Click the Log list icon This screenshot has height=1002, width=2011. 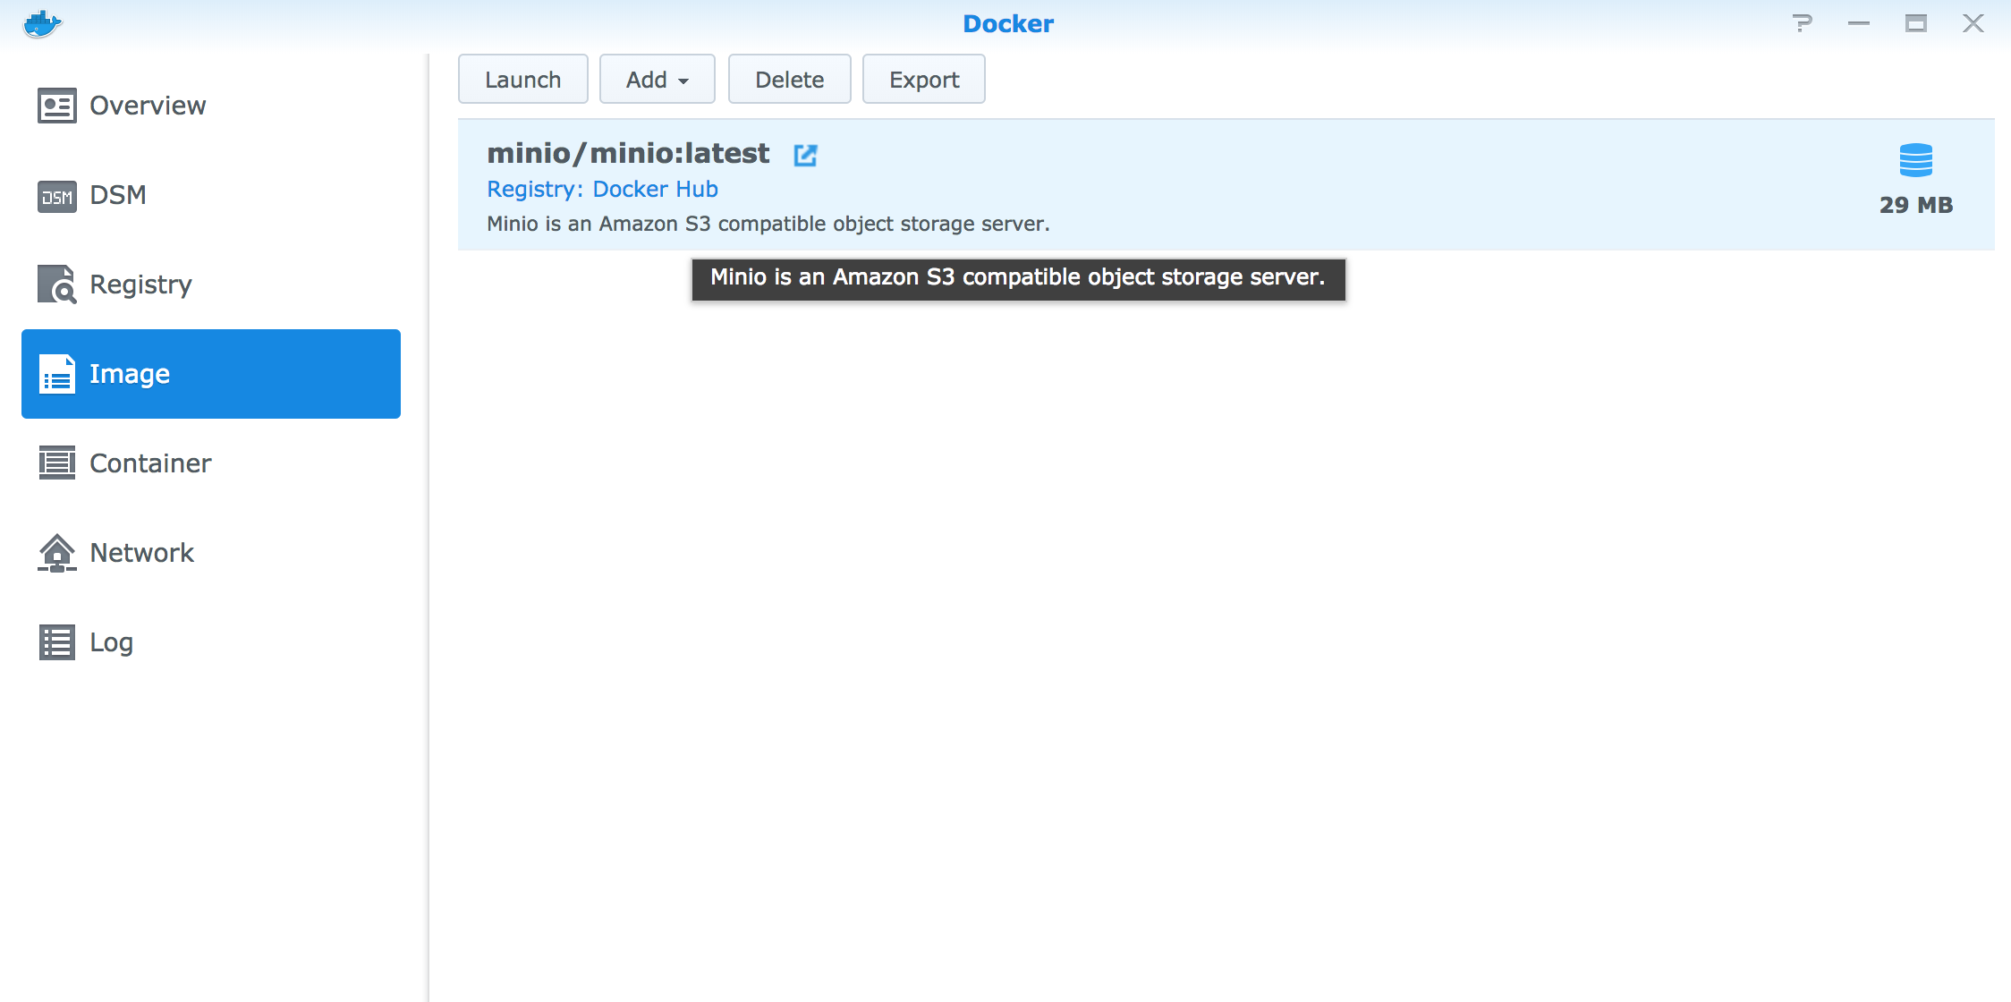coord(56,642)
